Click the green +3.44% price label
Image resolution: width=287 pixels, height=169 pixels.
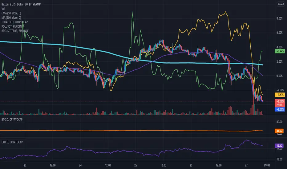coord(280,51)
